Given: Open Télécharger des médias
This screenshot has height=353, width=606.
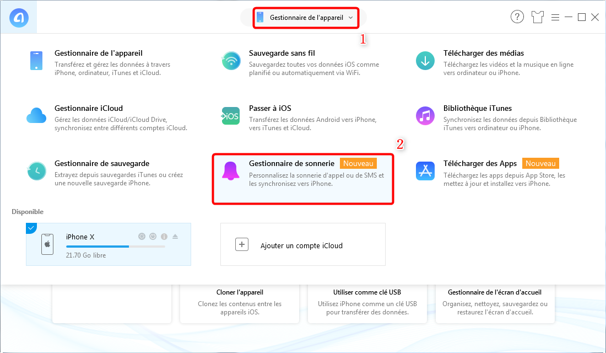Looking at the screenshot, I should [484, 53].
